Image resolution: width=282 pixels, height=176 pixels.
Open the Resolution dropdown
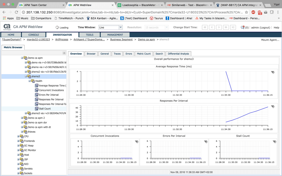tap(167, 27)
